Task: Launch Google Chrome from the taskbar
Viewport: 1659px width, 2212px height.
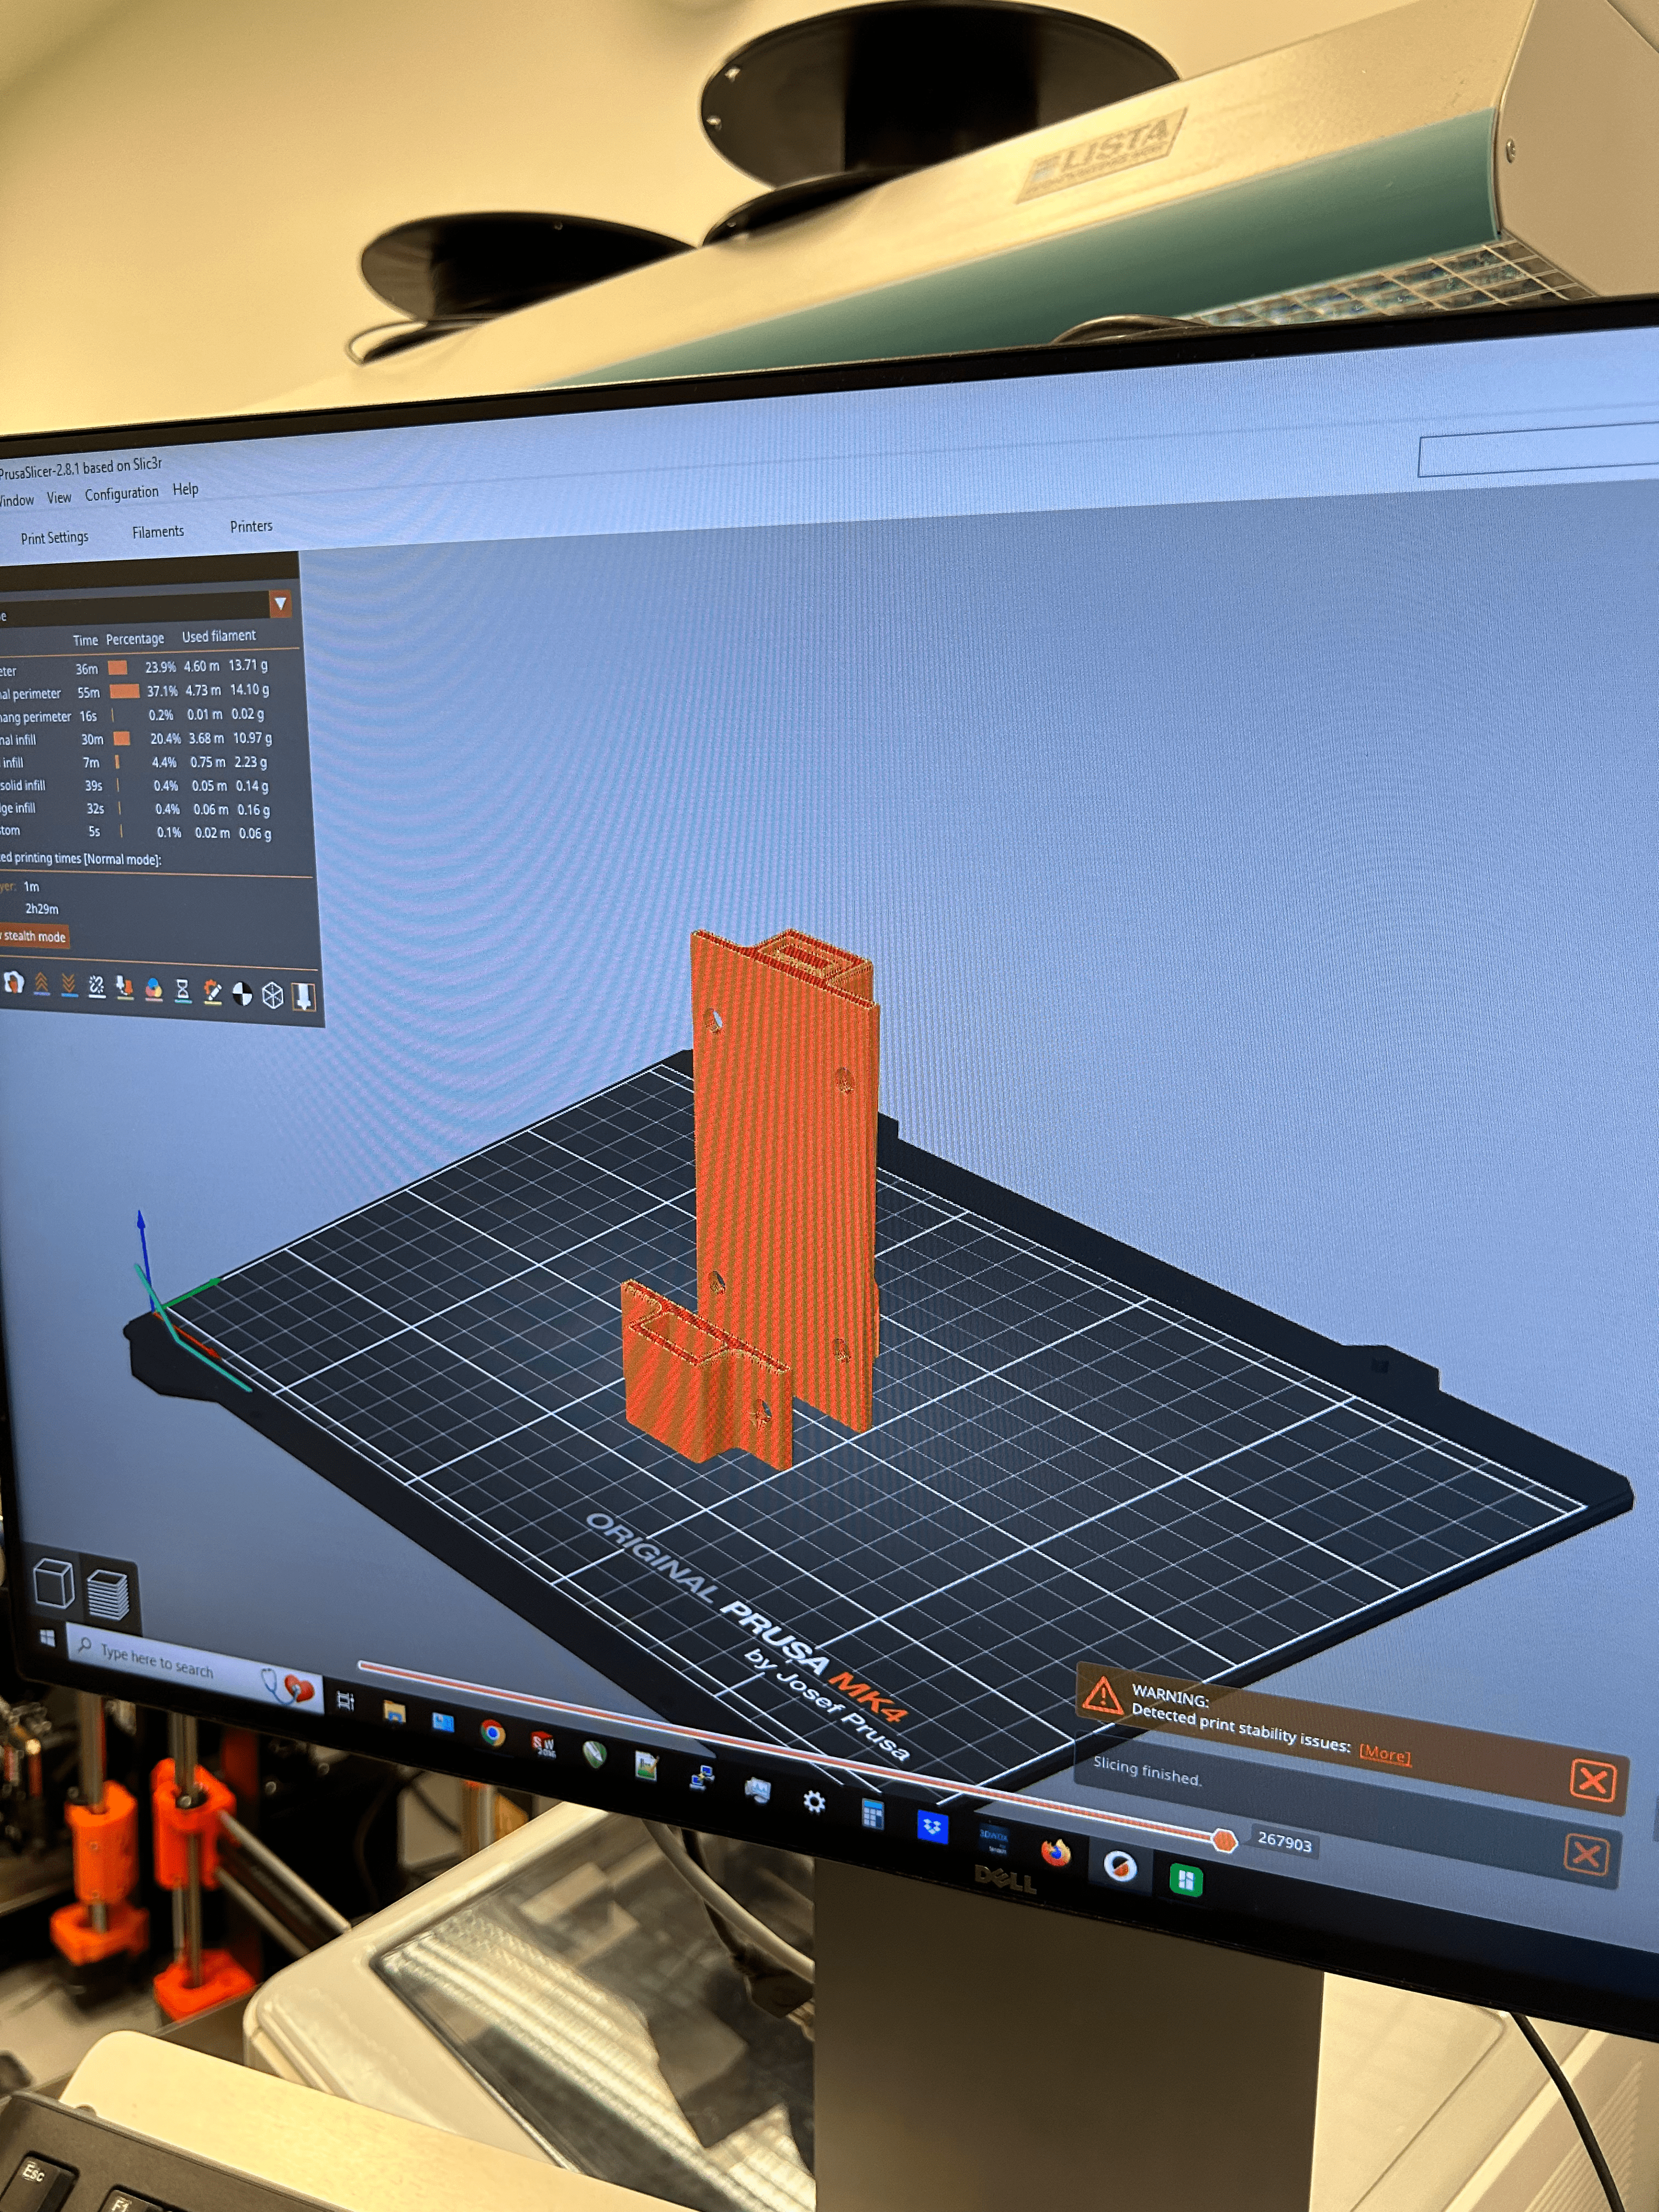Action: point(492,1732)
